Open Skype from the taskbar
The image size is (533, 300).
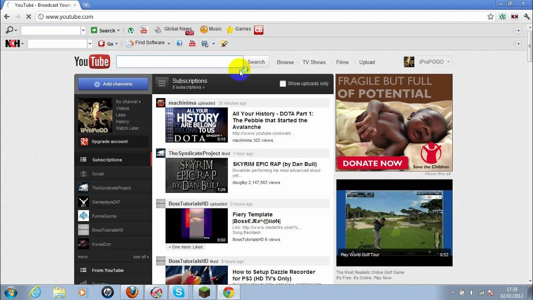point(179,292)
